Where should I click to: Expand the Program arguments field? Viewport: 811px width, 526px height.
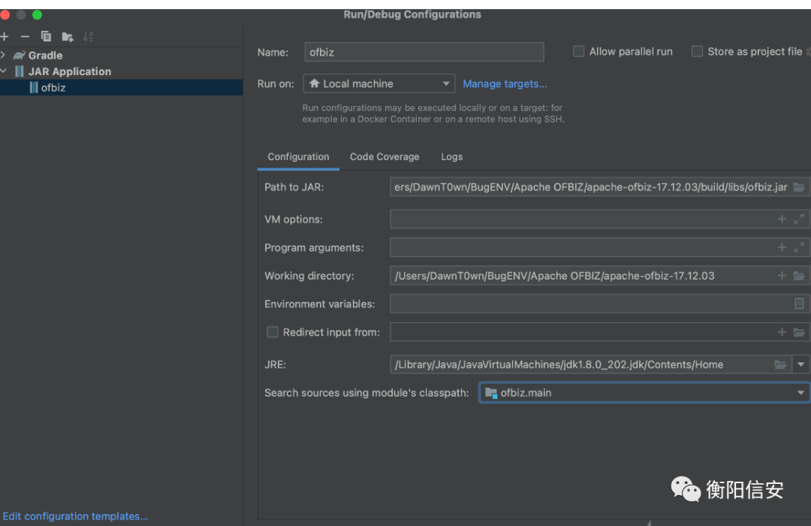(798, 247)
